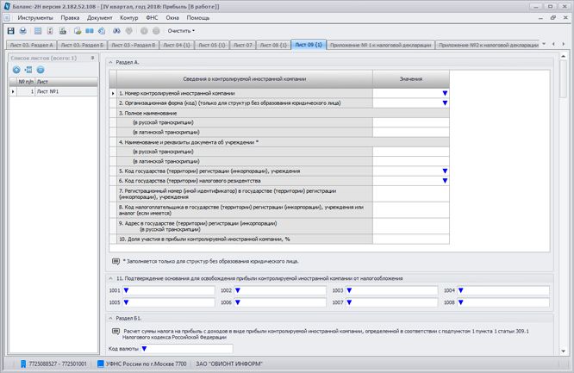The image size is (574, 373).
Task: Click third round blue icon in sheet list
Action: [41, 70]
